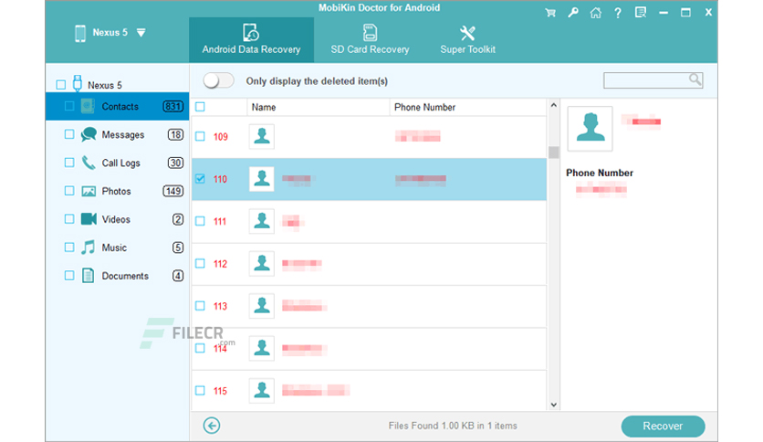Open the Super Toolkit tab
Viewport: 763px width, 442px height.
(467, 40)
